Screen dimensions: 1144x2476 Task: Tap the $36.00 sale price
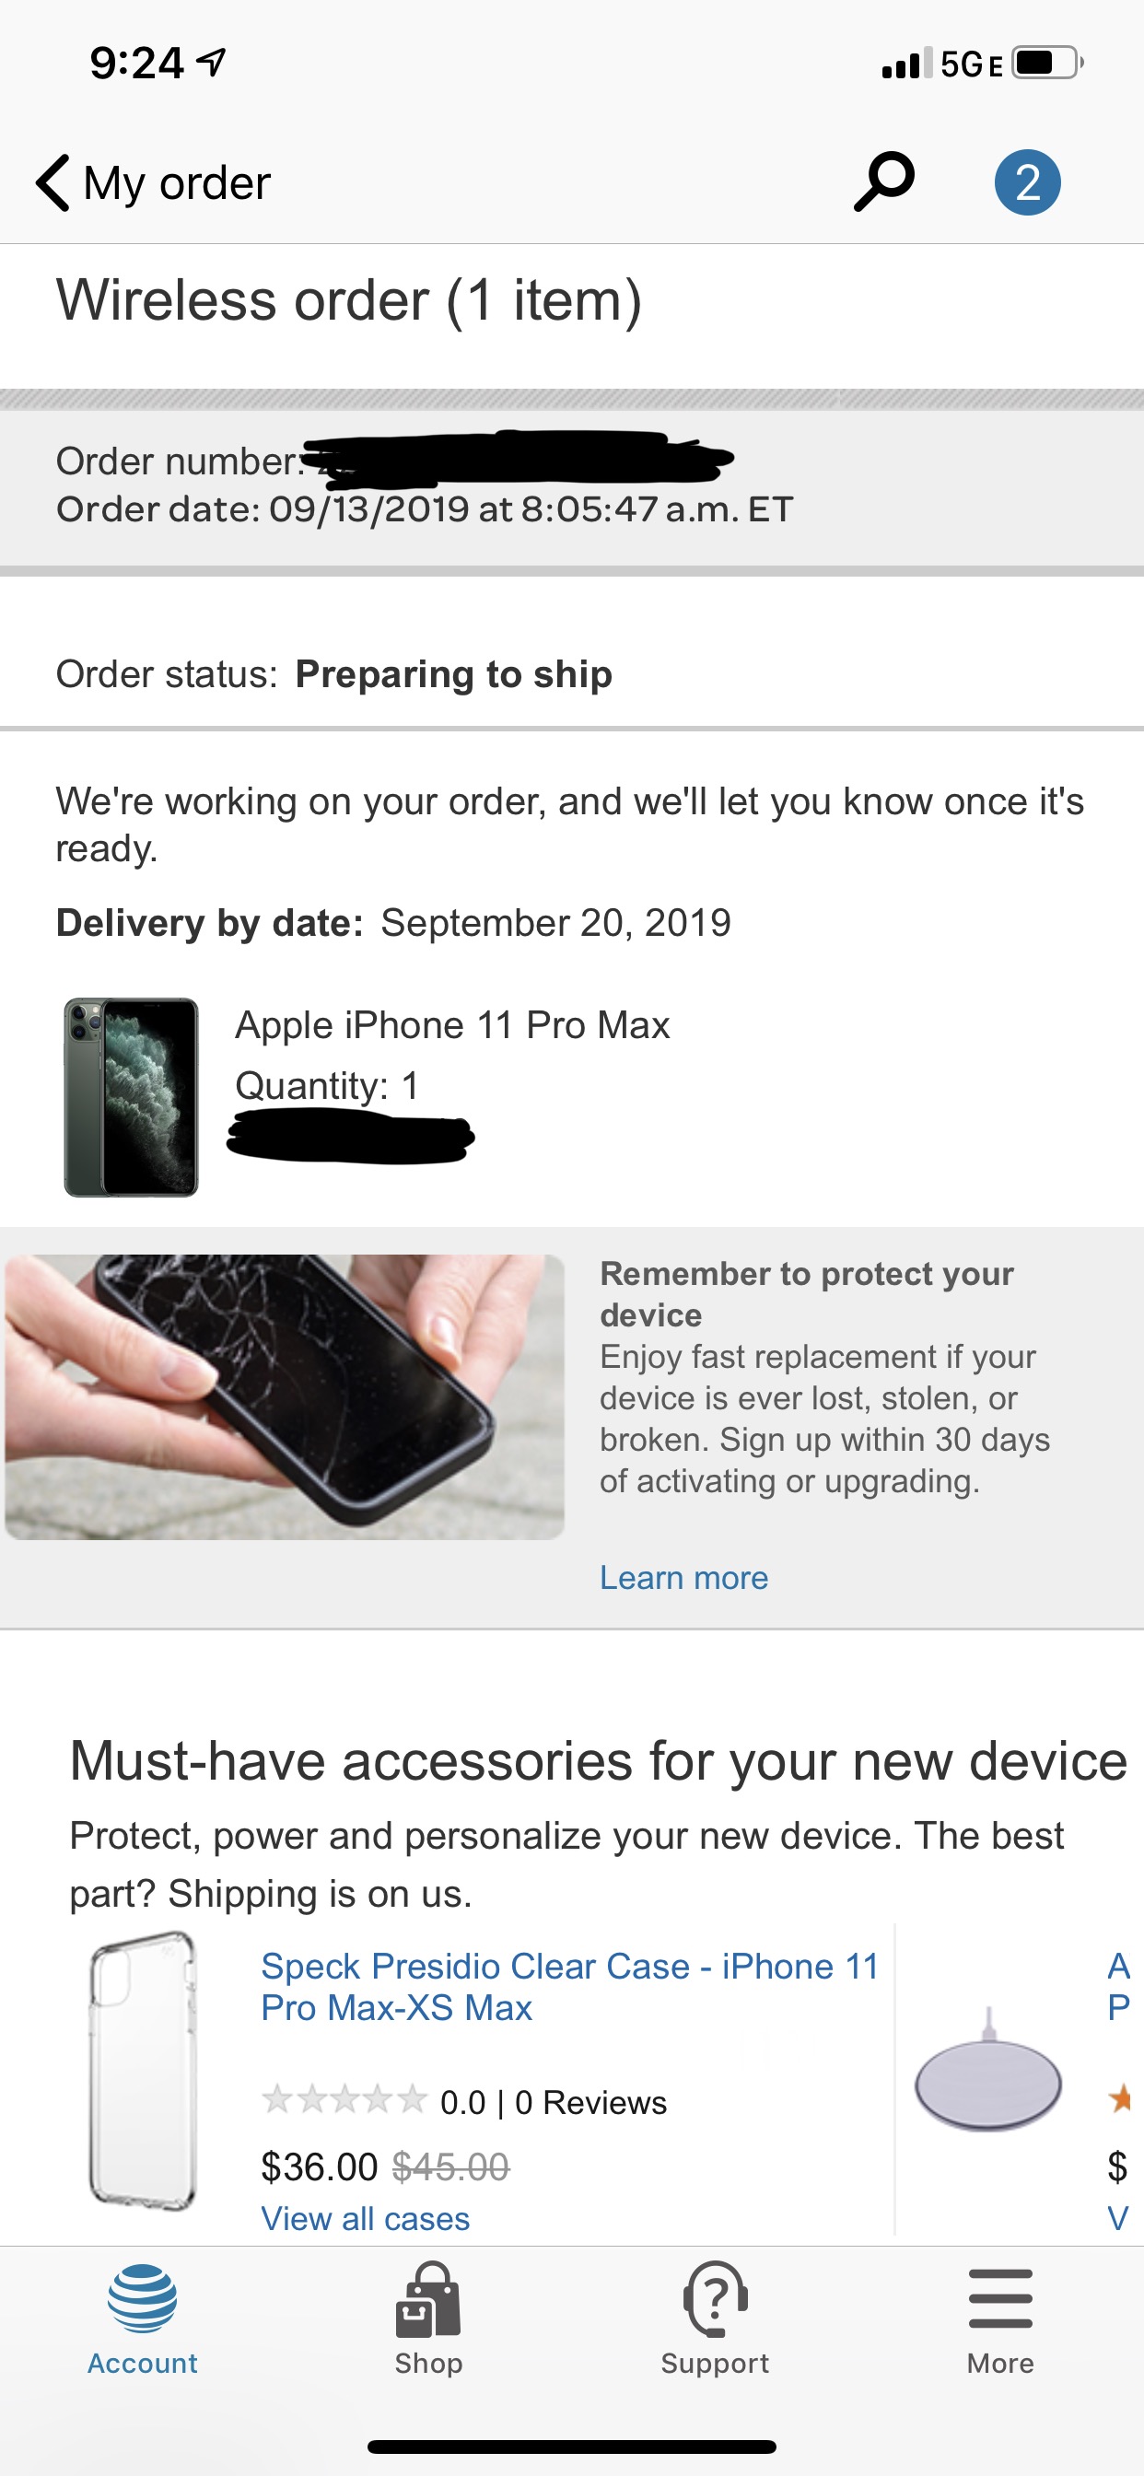(x=320, y=2166)
